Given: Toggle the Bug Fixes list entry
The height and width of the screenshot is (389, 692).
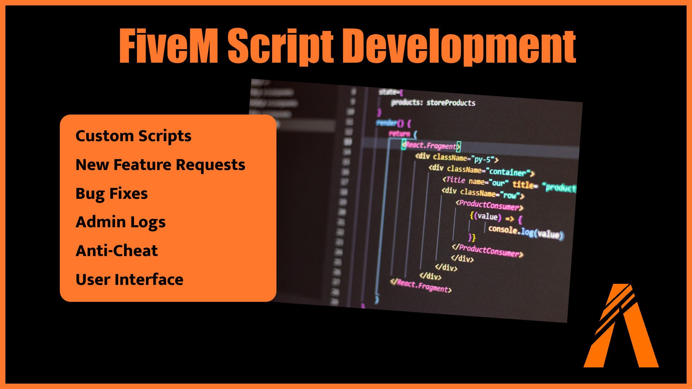Looking at the screenshot, I should click(x=111, y=193).
